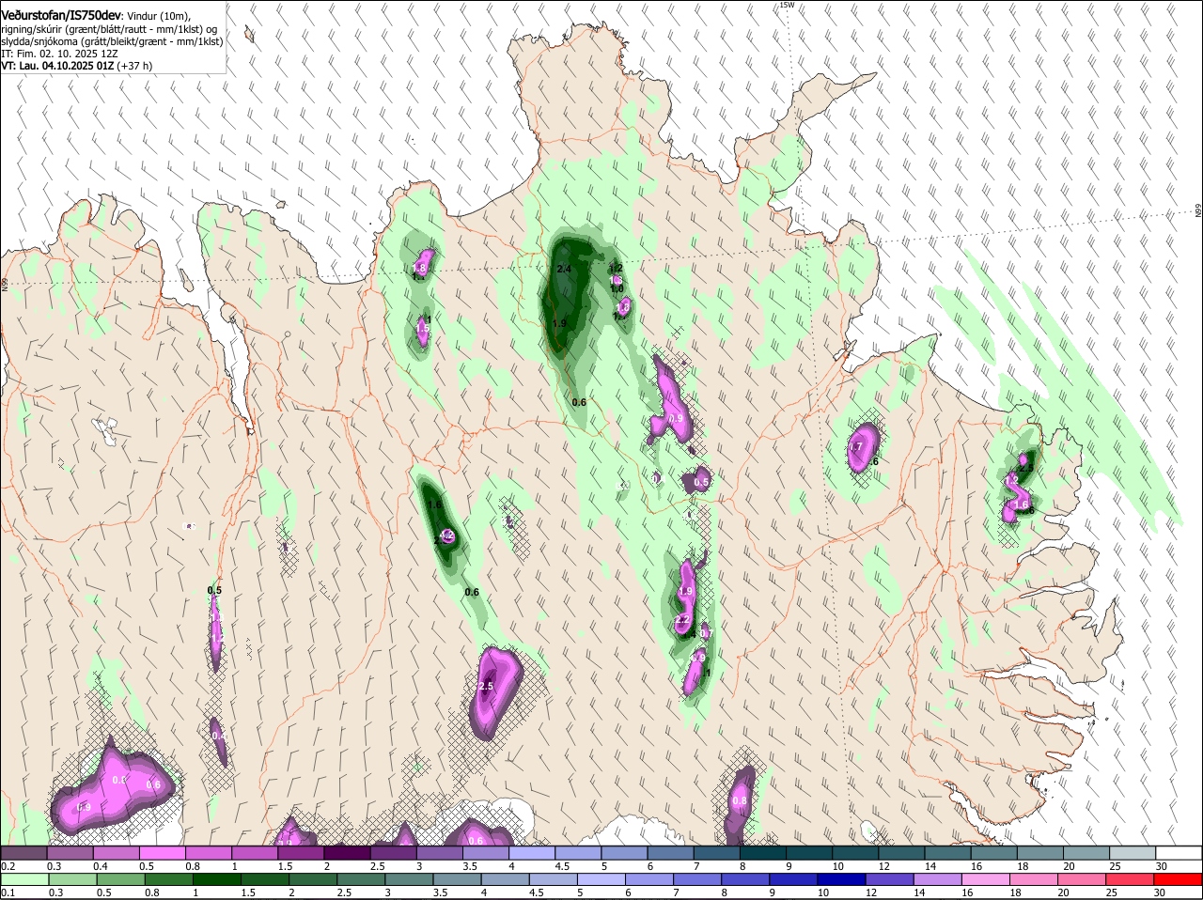The image size is (1203, 900).
Task: Choose the pink 18 swatch in lower legend row
Action: 1033,879
